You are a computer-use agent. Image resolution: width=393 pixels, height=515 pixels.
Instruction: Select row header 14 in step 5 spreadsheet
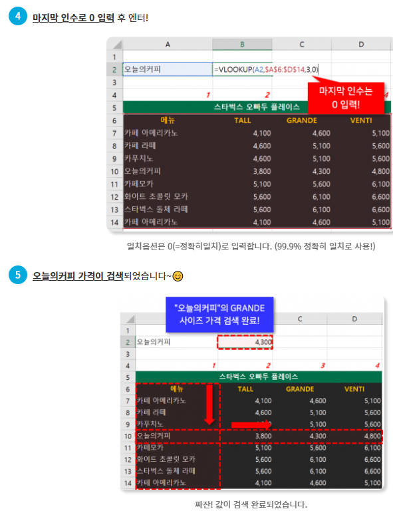pos(128,483)
